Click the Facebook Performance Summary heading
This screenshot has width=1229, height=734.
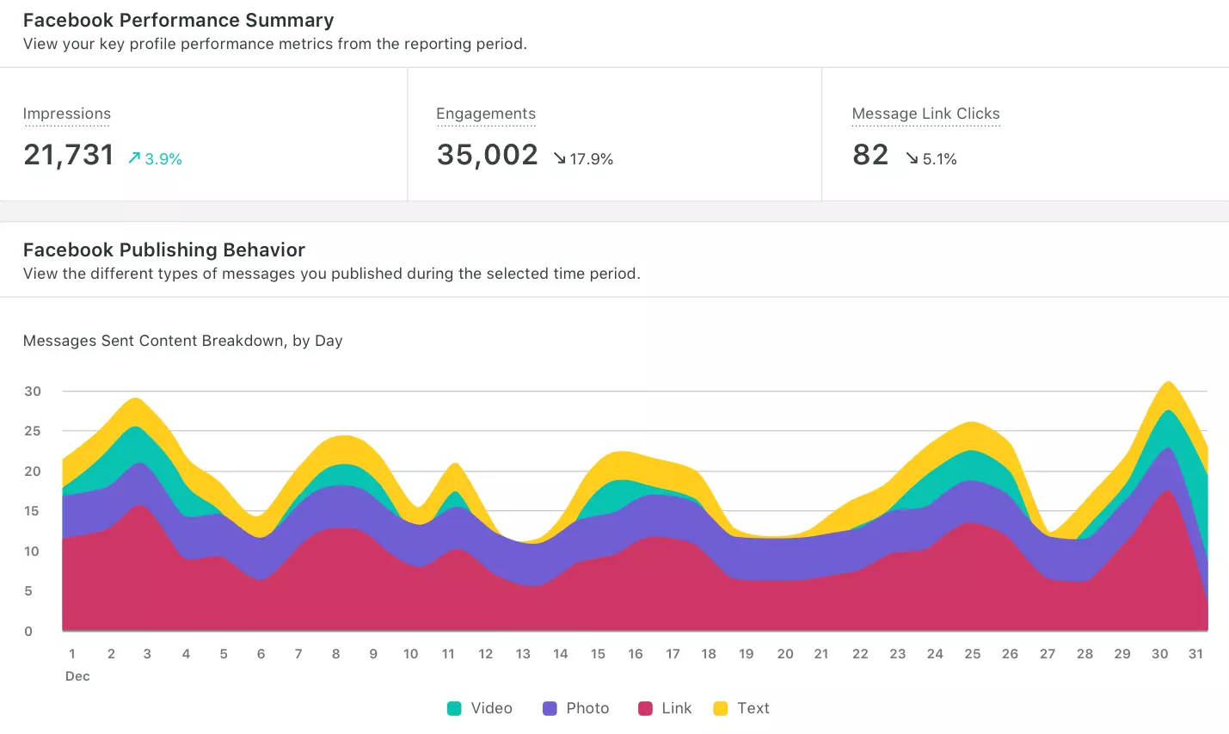point(179,20)
